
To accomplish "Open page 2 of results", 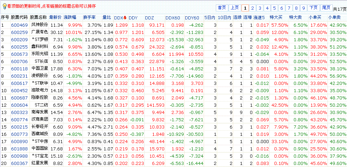I will coord(252,8).
